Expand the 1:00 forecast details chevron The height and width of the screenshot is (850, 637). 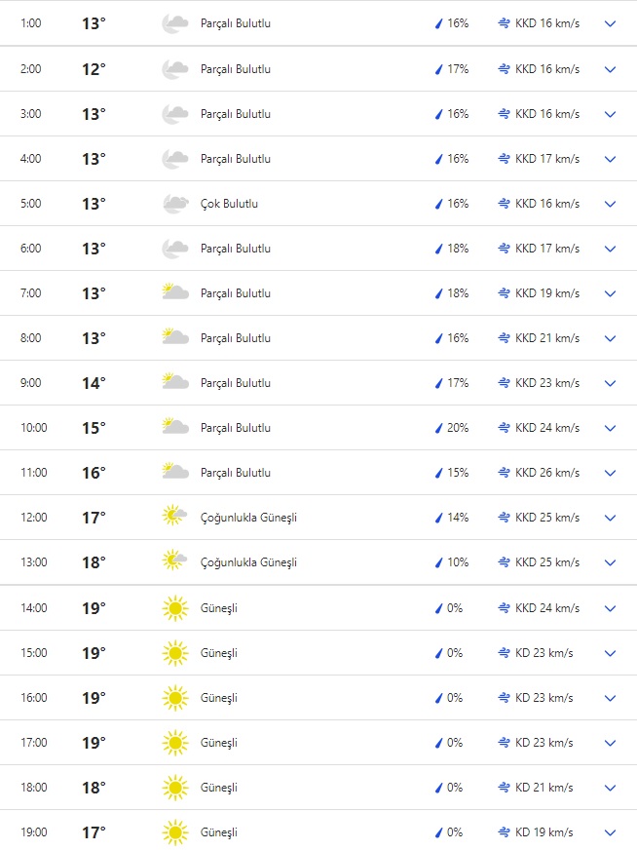pyautogui.click(x=611, y=23)
